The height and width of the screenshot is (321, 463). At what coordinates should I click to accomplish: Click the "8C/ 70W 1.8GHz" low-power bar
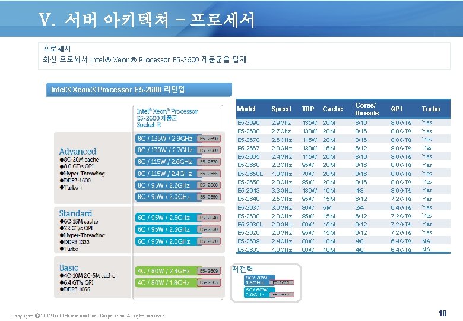tap(259, 280)
